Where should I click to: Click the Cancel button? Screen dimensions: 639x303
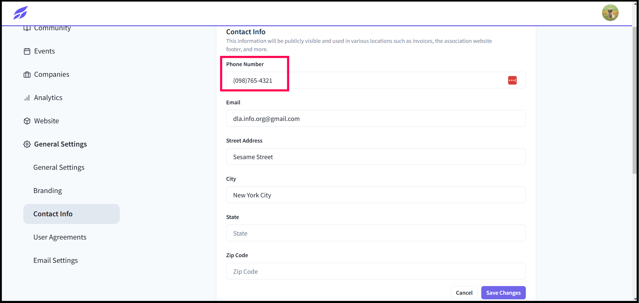point(464,293)
